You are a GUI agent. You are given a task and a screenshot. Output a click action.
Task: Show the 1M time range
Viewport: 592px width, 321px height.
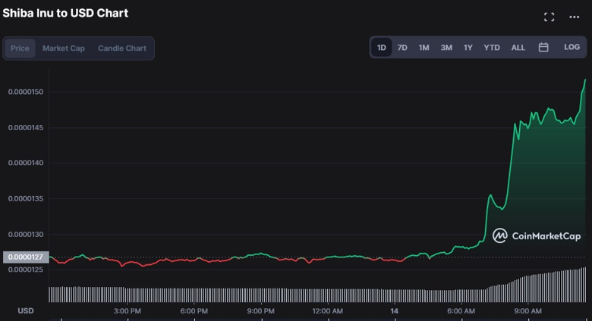click(424, 48)
